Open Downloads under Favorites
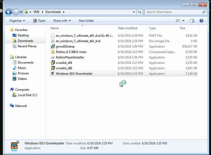This screenshot has height=155, width=211. (x=25, y=41)
